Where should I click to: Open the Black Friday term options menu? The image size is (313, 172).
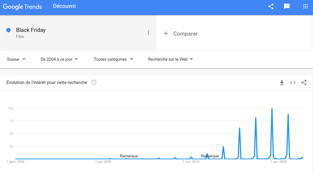pos(148,33)
